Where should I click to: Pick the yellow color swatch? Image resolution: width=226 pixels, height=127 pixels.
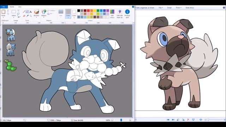click(x=95, y=11)
